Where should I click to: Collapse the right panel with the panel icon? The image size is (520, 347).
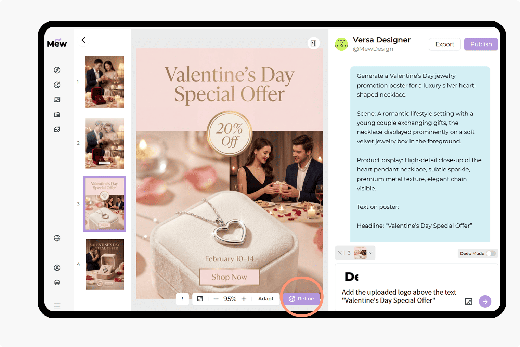(313, 43)
